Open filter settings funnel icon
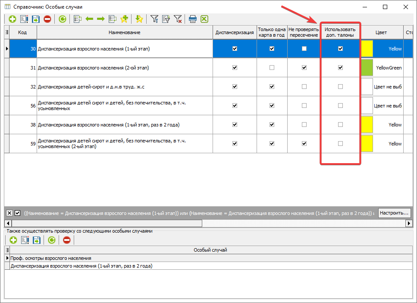417x303 pixels. [154, 19]
